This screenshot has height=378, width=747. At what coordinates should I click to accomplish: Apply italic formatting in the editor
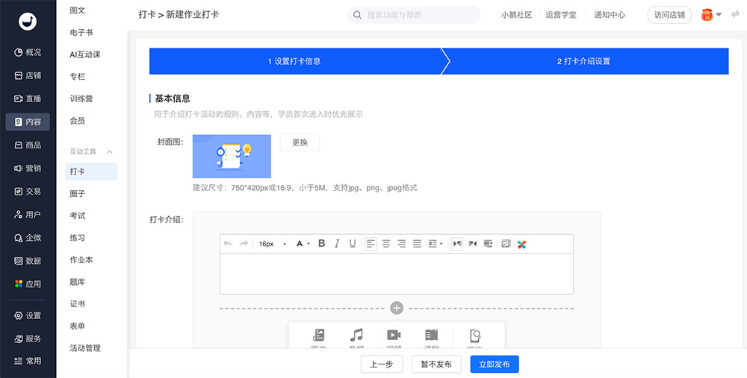coord(337,244)
